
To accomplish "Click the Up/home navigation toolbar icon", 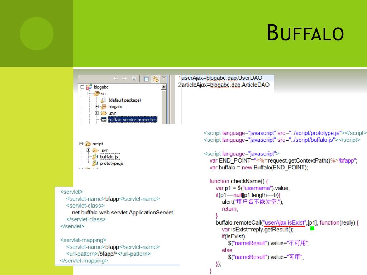I will [134, 78].
